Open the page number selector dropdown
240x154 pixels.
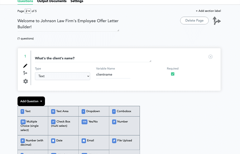(x=28, y=11)
